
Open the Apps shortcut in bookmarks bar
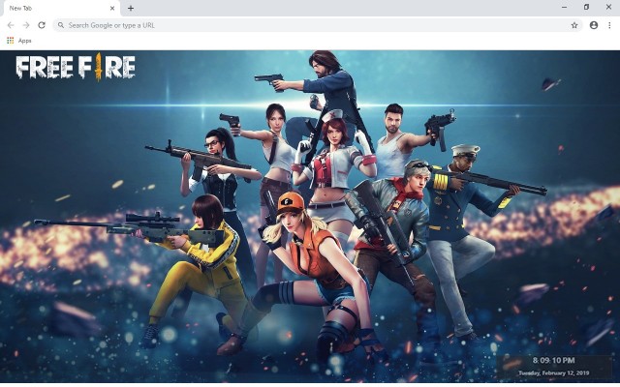pos(19,41)
